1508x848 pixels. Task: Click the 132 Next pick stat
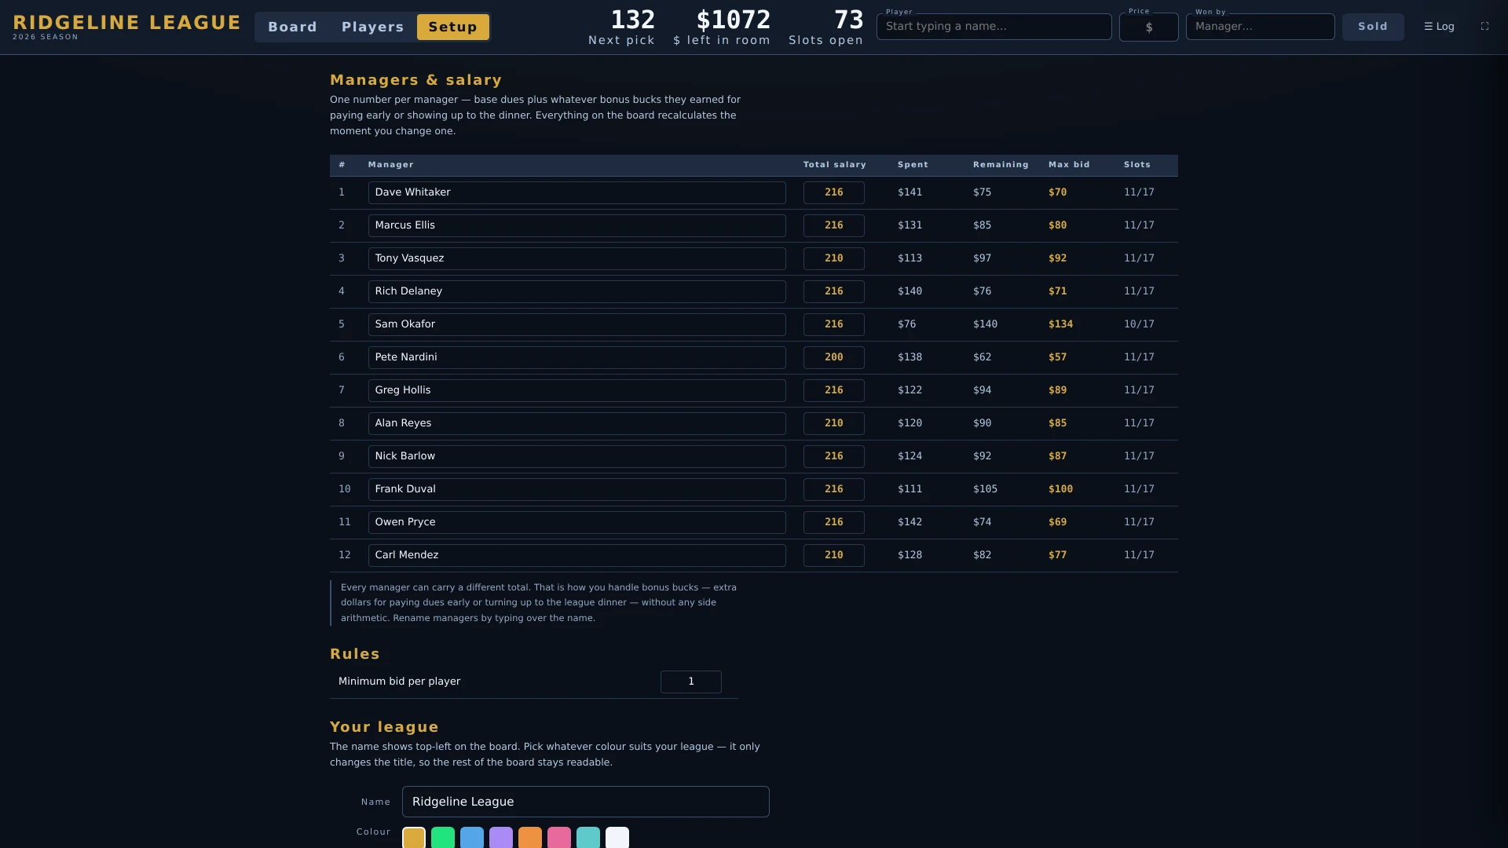[621, 27]
